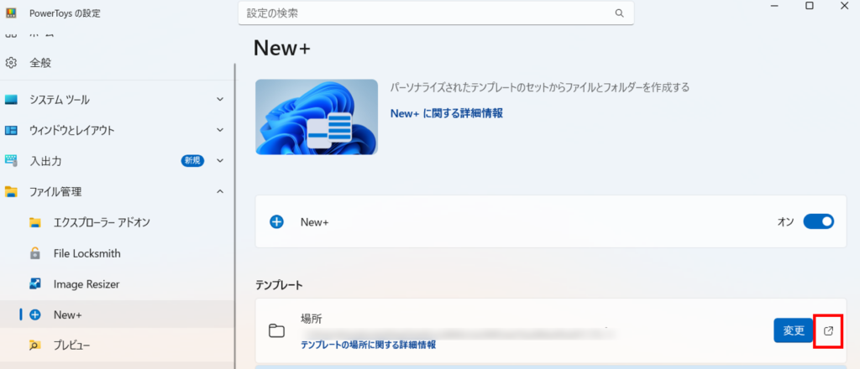
Task: Click the folder icon beside 場所
Action: coord(277,330)
